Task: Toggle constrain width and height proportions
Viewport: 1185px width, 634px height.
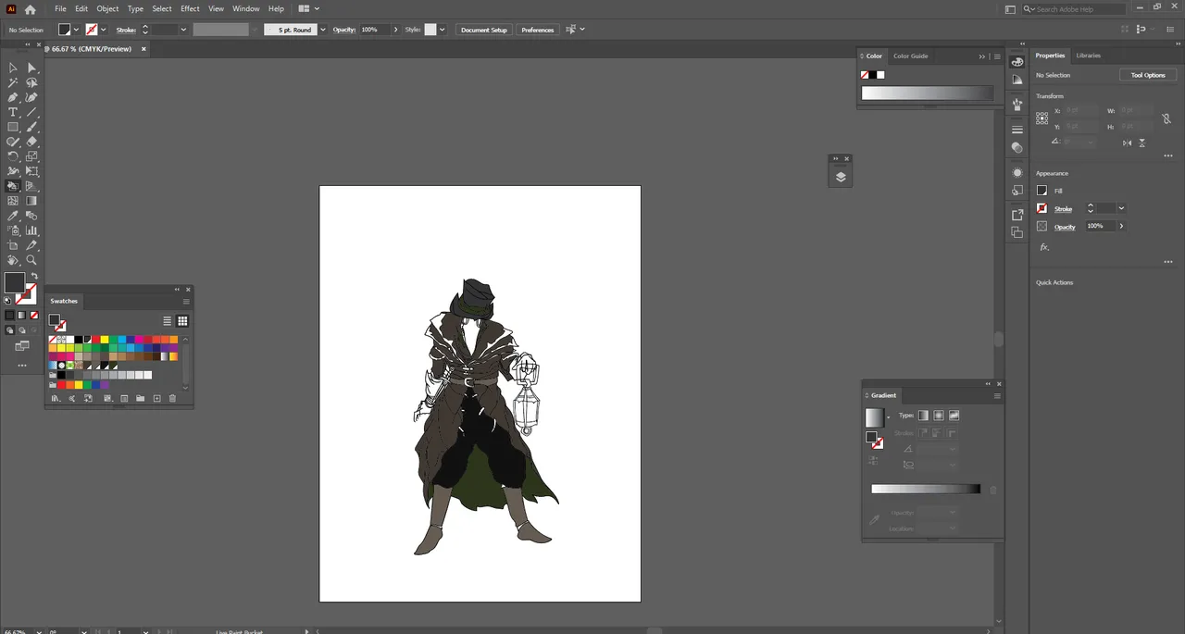Action: [1166, 118]
